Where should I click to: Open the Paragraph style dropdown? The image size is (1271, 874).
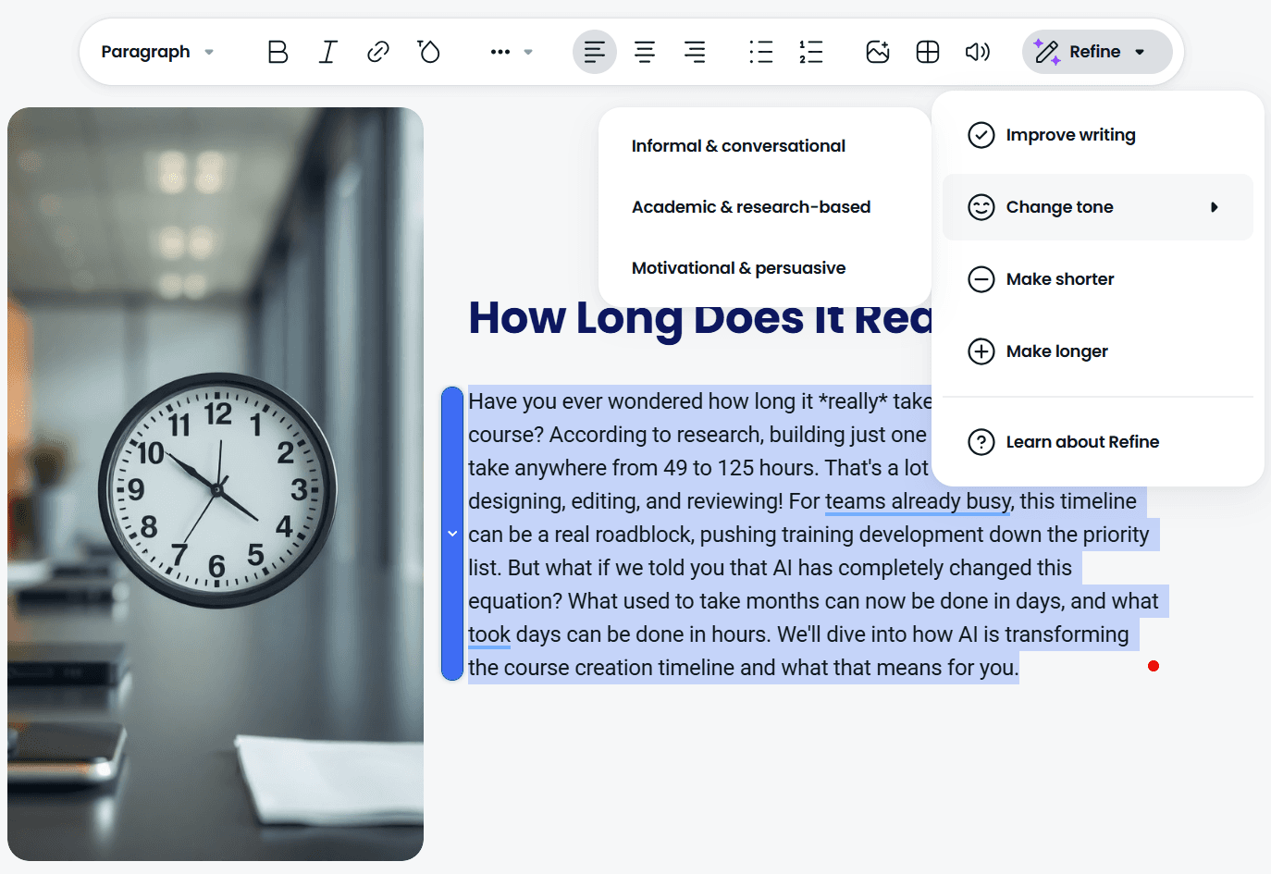coord(157,52)
